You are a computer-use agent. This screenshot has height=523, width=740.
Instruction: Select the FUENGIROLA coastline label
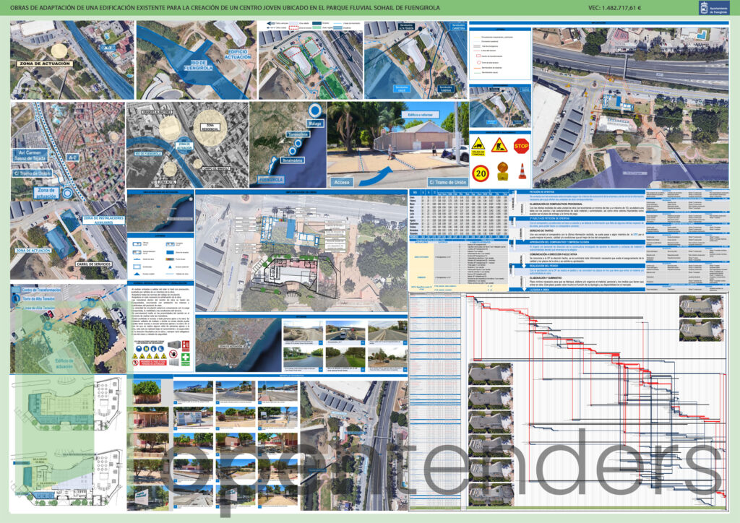(x=271, y=180)
